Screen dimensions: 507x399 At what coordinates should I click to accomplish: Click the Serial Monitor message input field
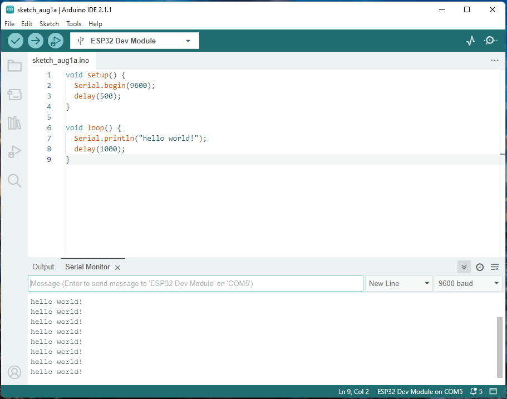point(195,283)
